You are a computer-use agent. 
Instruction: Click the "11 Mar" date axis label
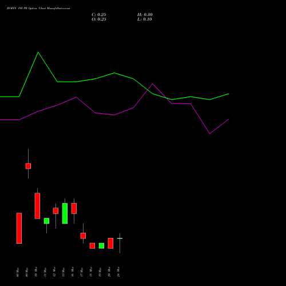point(45,272)
